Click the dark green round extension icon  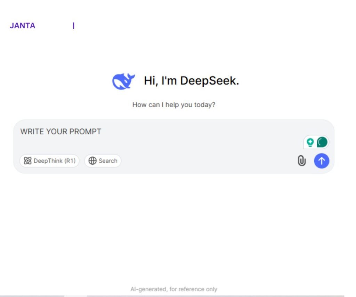coord(322,142)
